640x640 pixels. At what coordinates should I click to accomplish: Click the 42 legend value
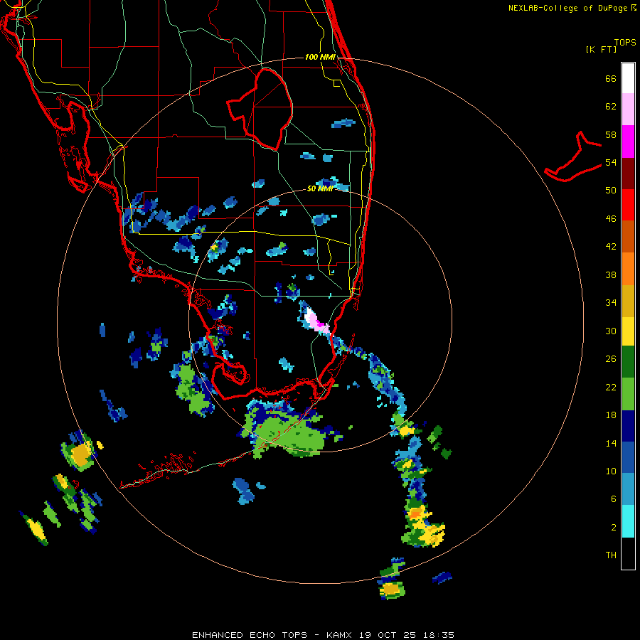pyautogui.click(x=611, y=247)
